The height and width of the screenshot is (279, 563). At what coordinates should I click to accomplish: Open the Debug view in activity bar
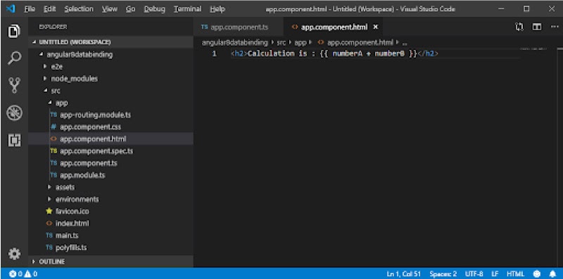point(14,113)
